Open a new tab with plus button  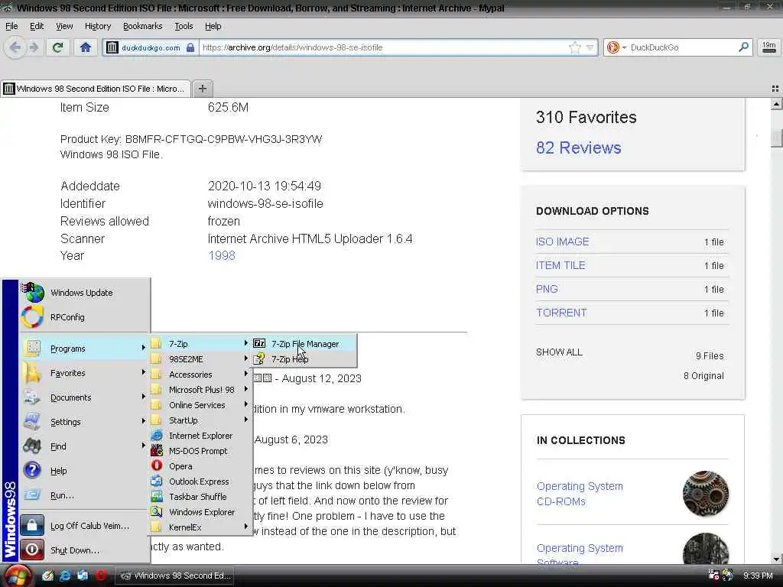coord(202,89)
